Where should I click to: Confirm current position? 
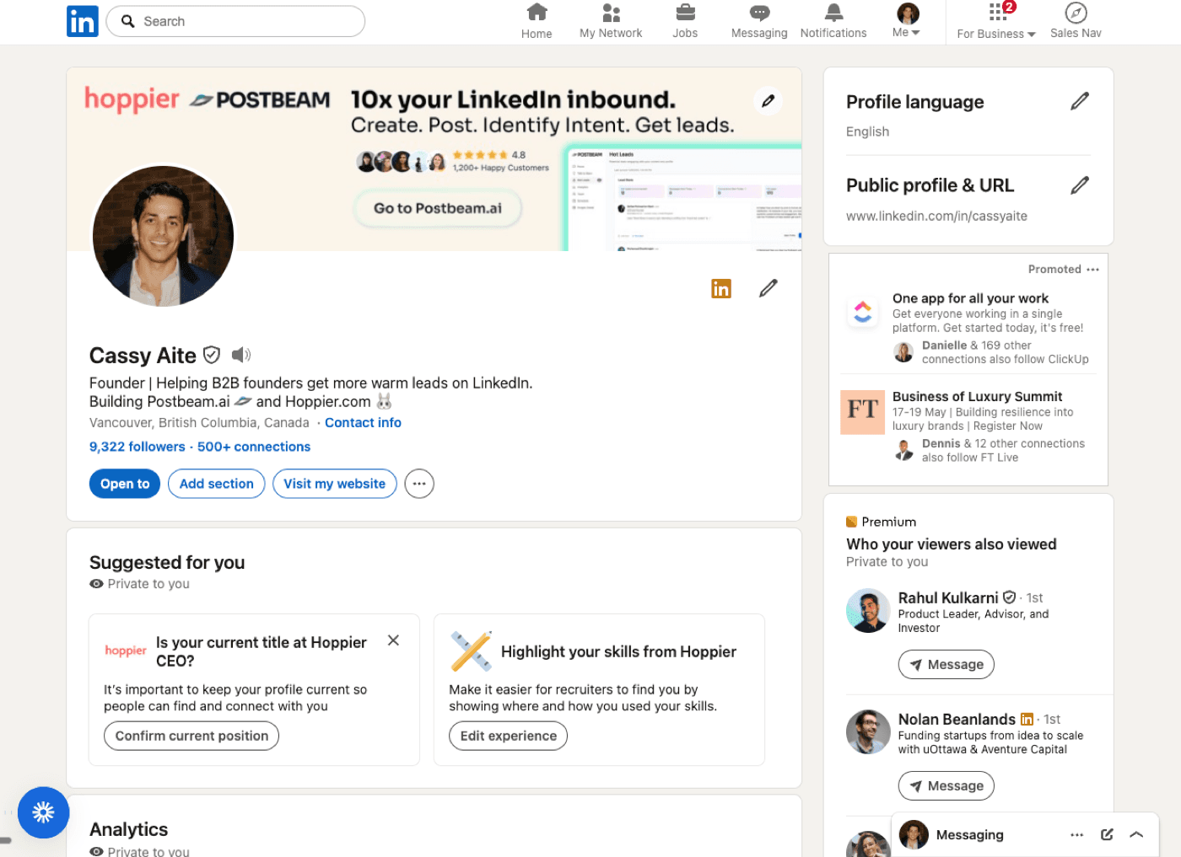point(191,736)
